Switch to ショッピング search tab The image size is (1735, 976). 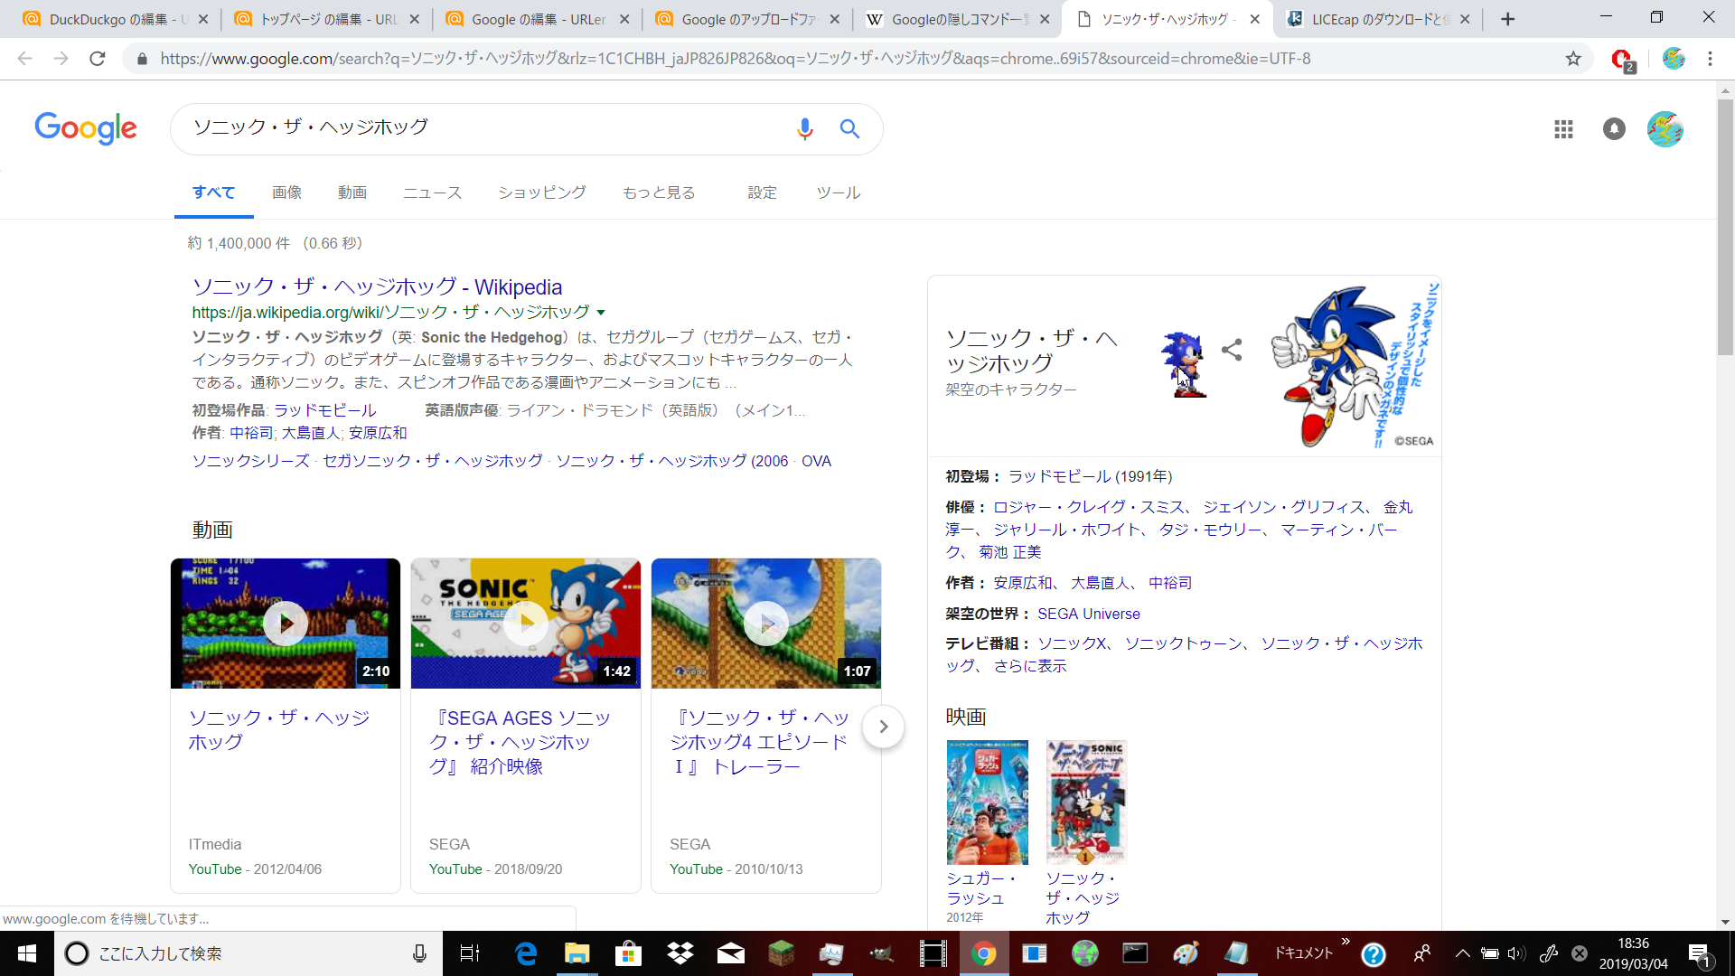click(x=542, y=192)
